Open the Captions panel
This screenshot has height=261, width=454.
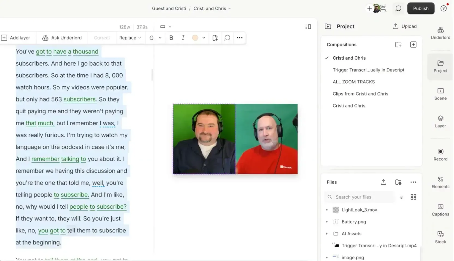(x=440, y=210)
